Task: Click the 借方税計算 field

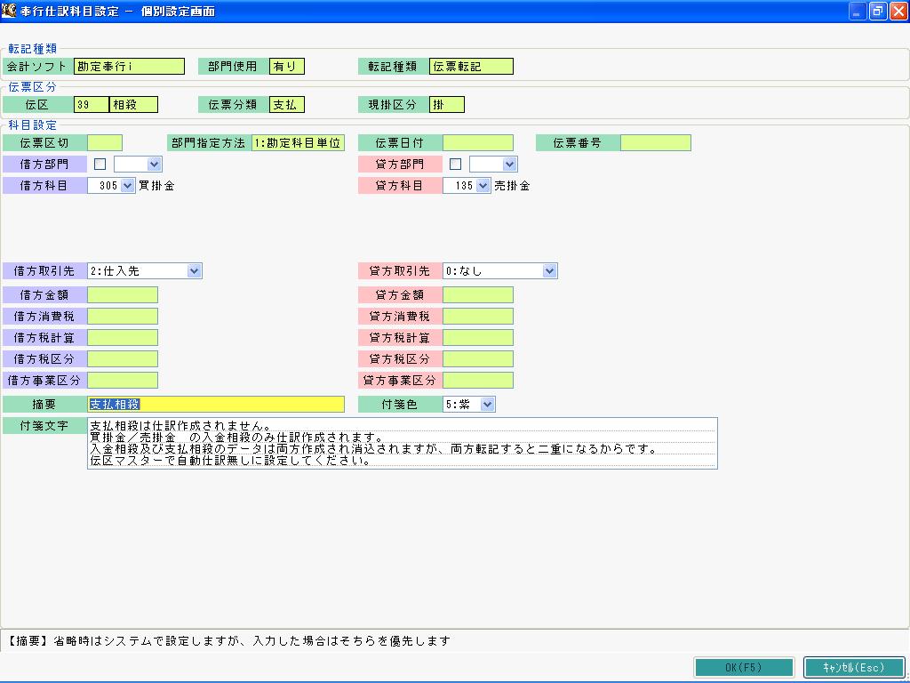Action: click(123, 338)
